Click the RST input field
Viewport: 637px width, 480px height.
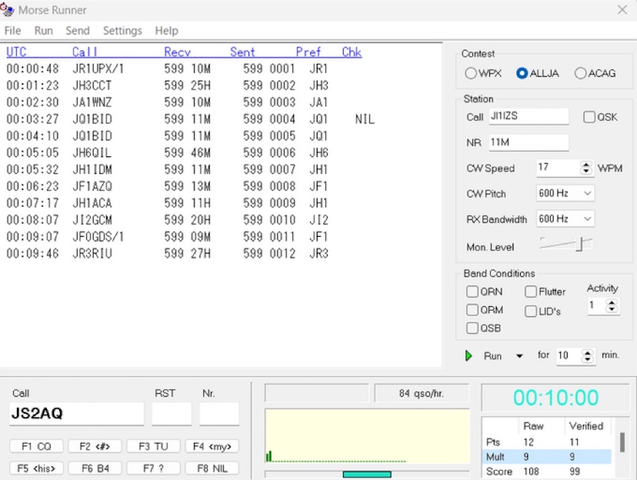pyautogui.click(x=172, y=414)
